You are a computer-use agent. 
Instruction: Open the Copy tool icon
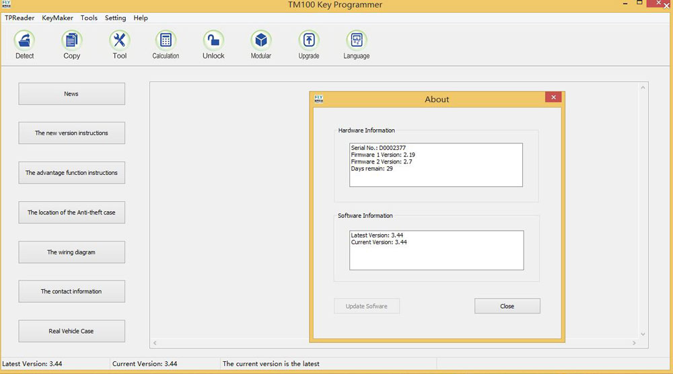click(x=72, y=40)
